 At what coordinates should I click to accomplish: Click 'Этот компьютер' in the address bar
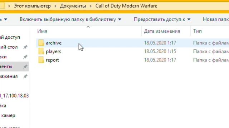pyautogui.click(x=32, y=6)
